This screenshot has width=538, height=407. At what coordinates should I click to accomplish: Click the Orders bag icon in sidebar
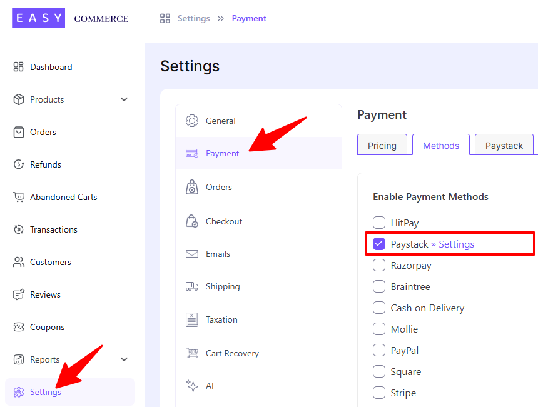tap(19, 132)
